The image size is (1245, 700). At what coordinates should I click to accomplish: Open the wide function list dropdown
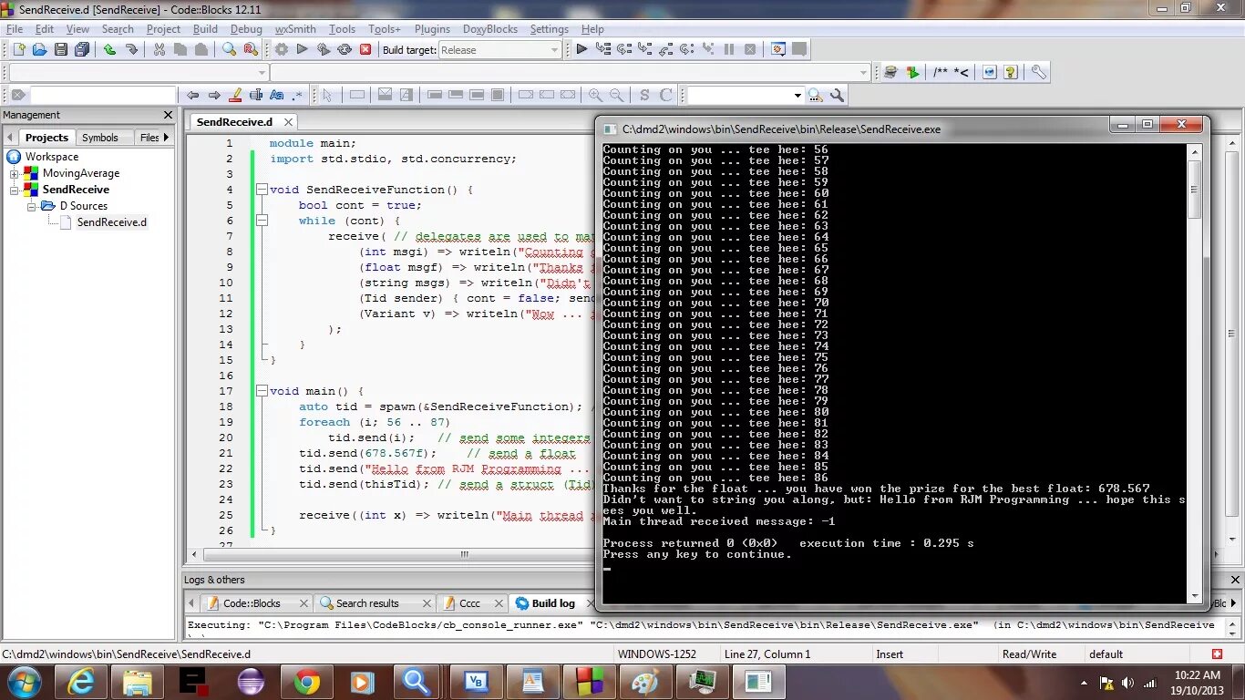point(571,72)
